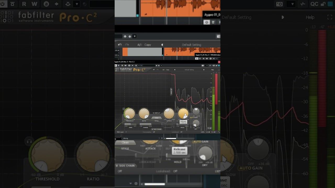The height and width of the screenshot is (188, 335).
Task: Click the 72 dB display range button
Action: (x=209, y=128)
